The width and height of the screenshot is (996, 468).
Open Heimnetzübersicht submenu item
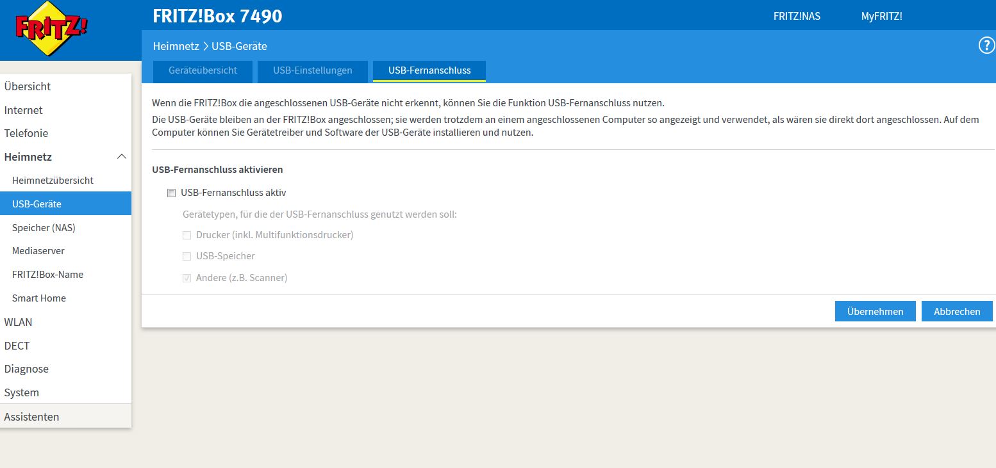(x=65, y=181)
